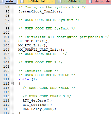Click the 'USER CODE END WHILE' comment

(x=49, y=88)
